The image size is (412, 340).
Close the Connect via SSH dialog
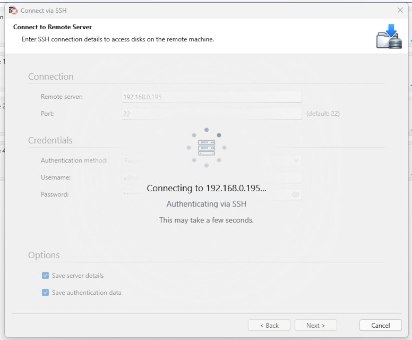click(400, 10)
